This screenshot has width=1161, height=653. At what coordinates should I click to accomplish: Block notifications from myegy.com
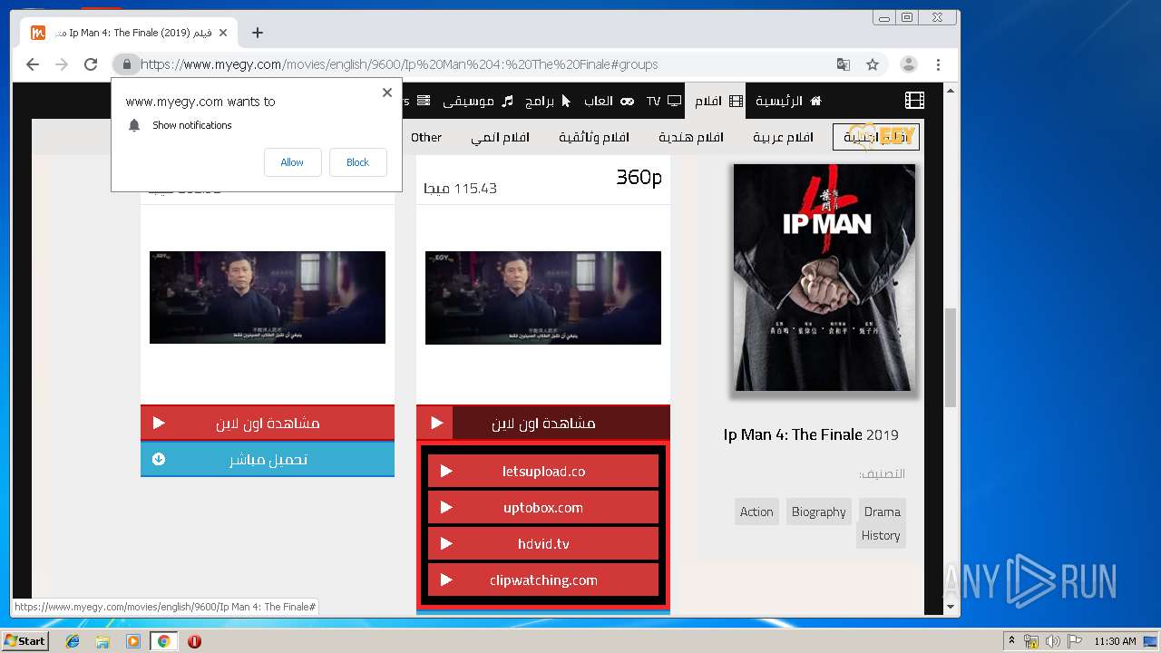click(x=357, y=162)
